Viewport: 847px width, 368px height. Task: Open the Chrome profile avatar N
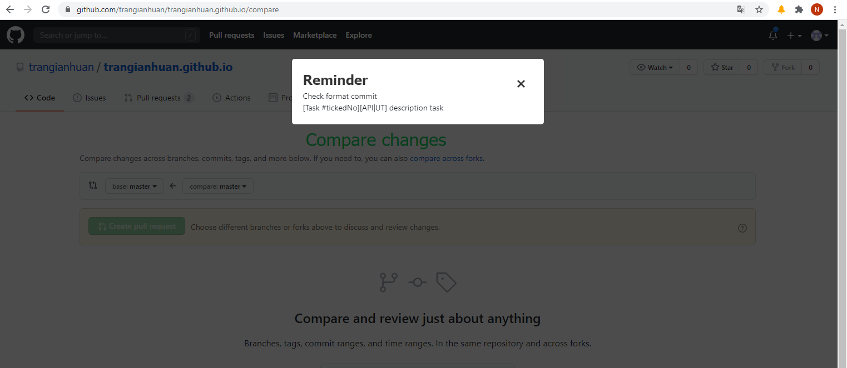click(x=816, y=9)
